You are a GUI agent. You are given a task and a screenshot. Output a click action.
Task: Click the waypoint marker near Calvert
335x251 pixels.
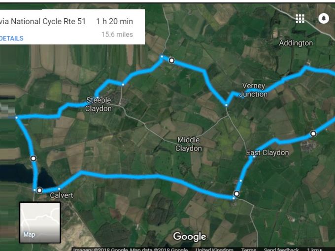[39, 190]
